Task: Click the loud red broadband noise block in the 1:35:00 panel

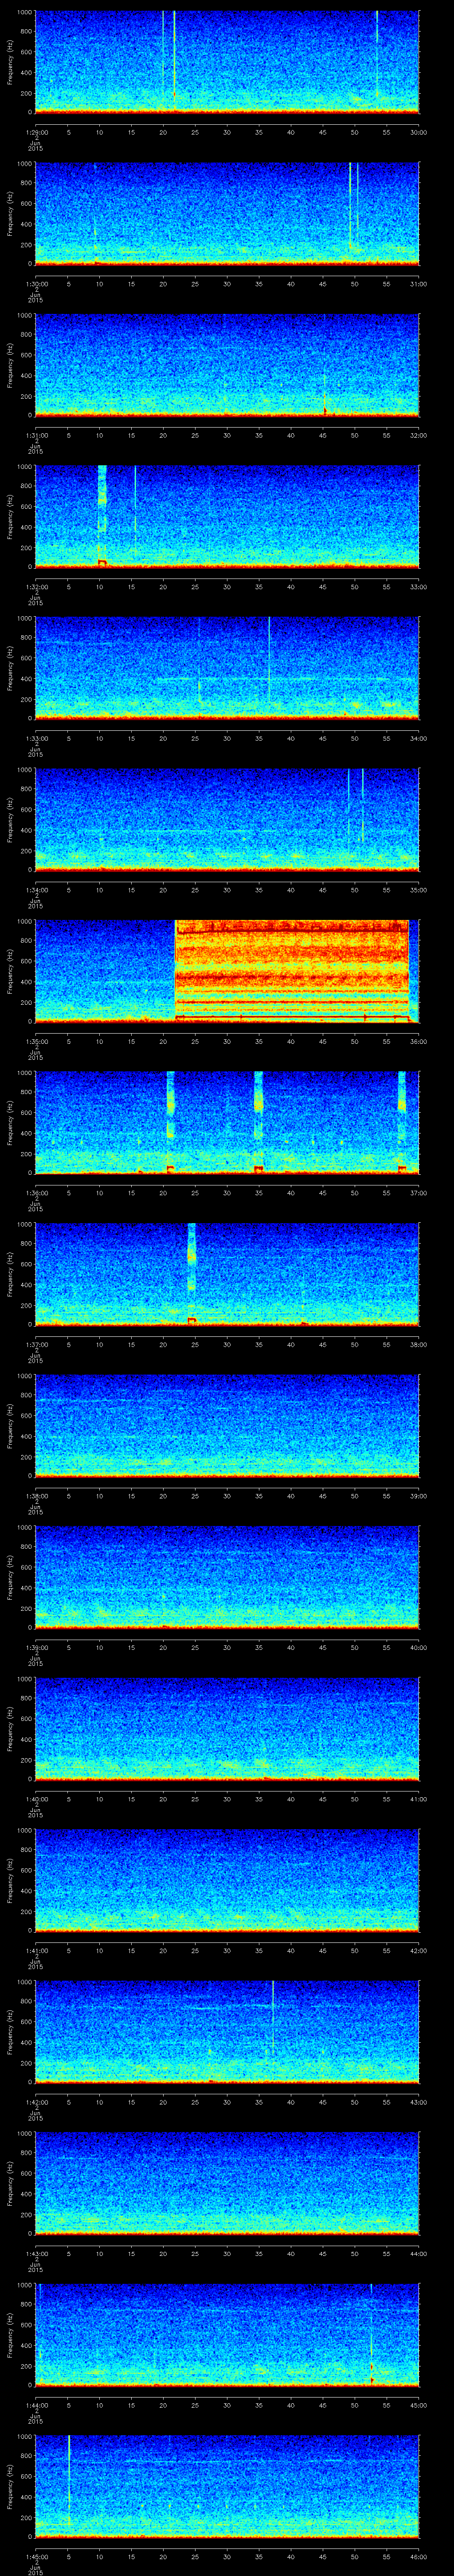Action: click(292, 970)
